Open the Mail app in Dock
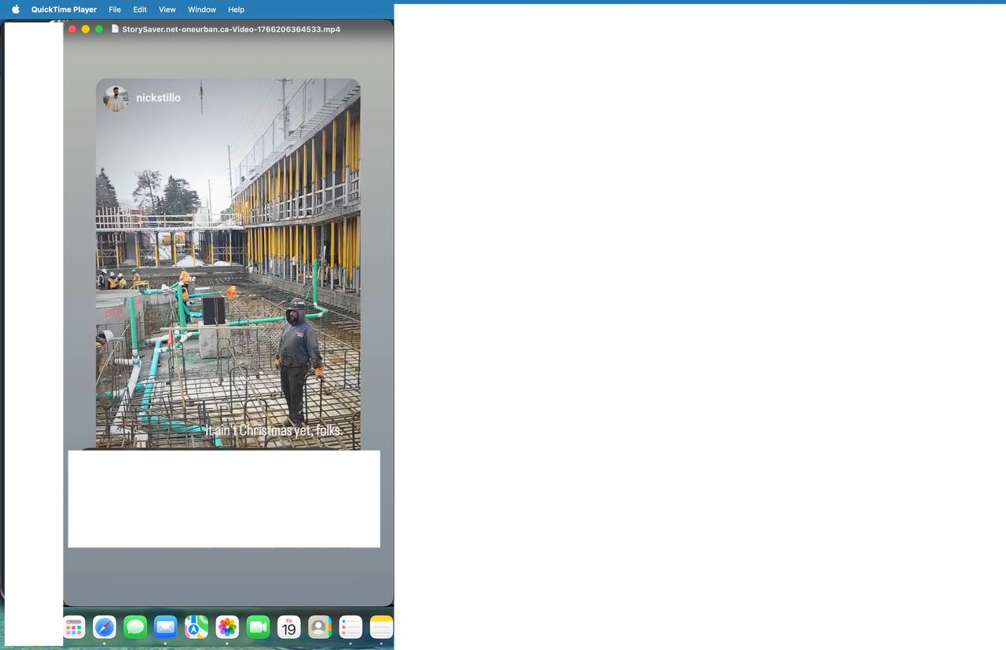 166,627
